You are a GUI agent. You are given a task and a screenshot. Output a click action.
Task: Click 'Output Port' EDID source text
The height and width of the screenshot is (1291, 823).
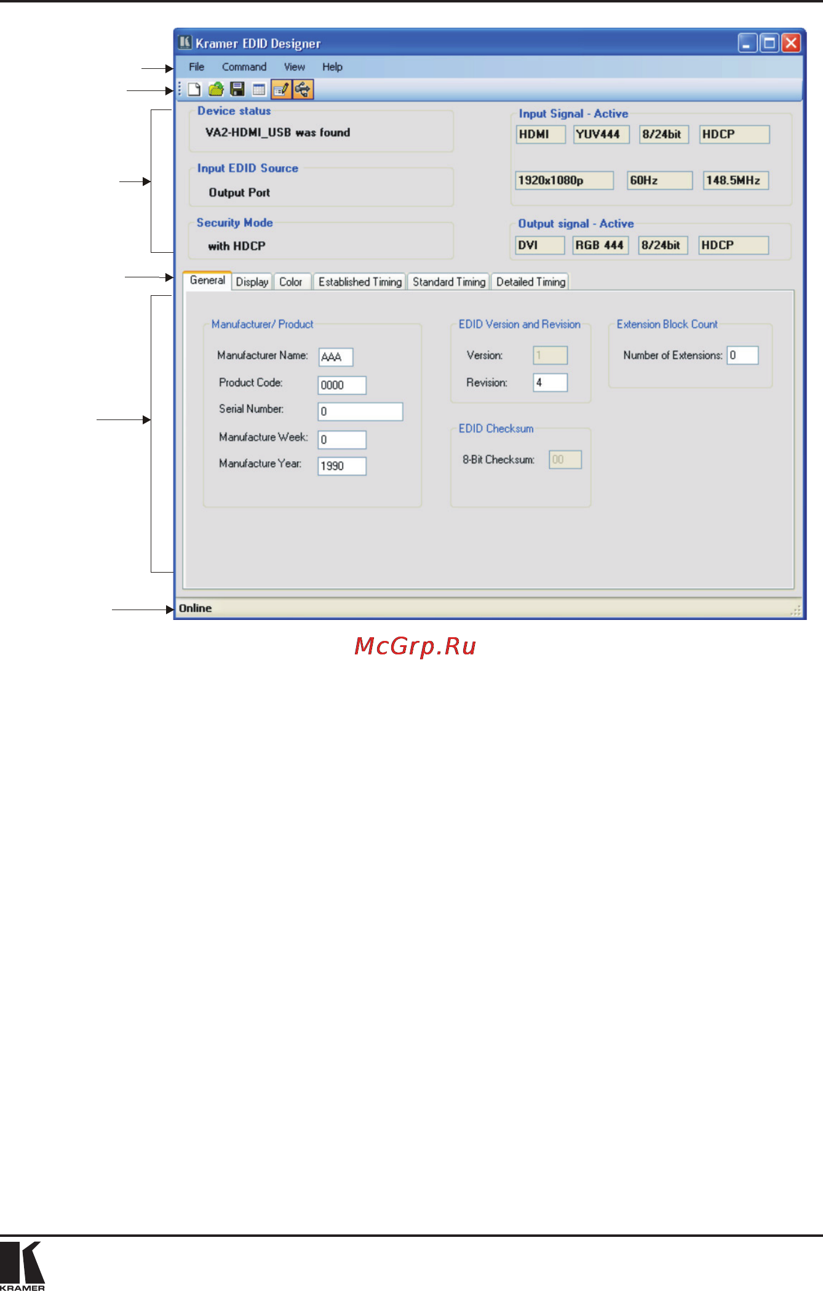[x=239, y=193]
